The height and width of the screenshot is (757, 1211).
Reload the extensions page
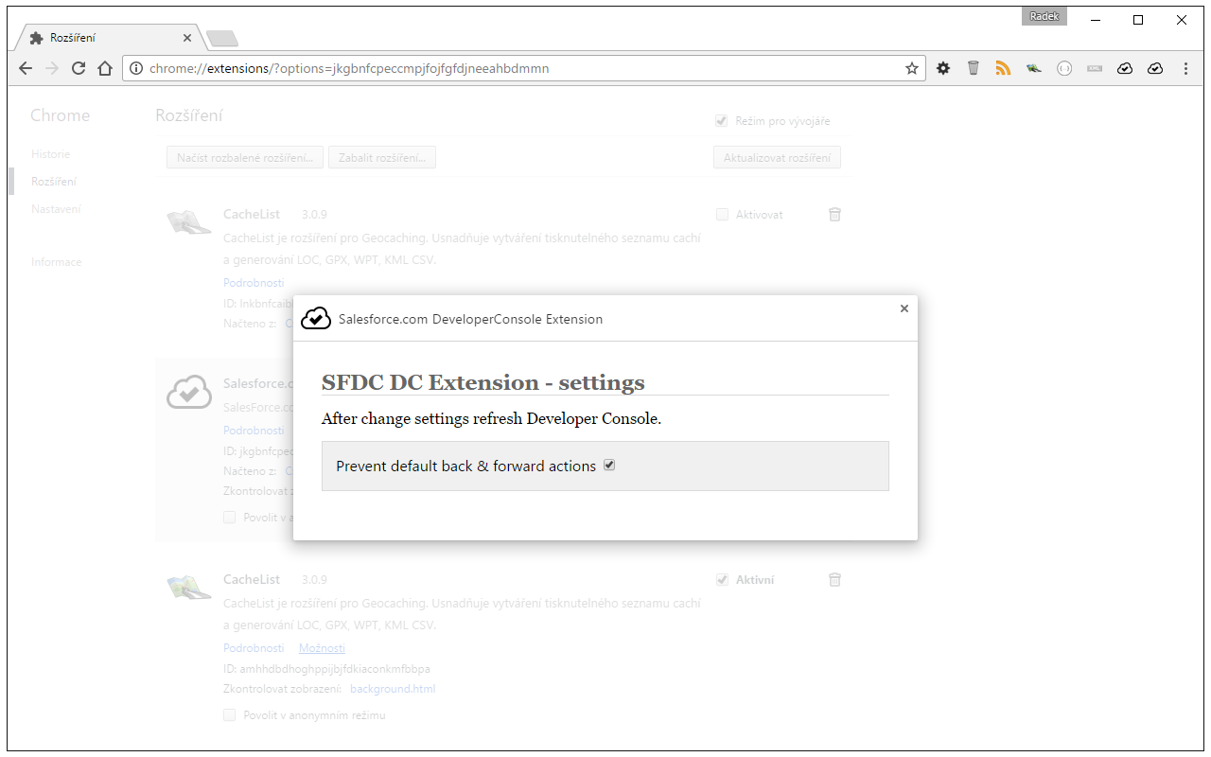click(79, 68)
